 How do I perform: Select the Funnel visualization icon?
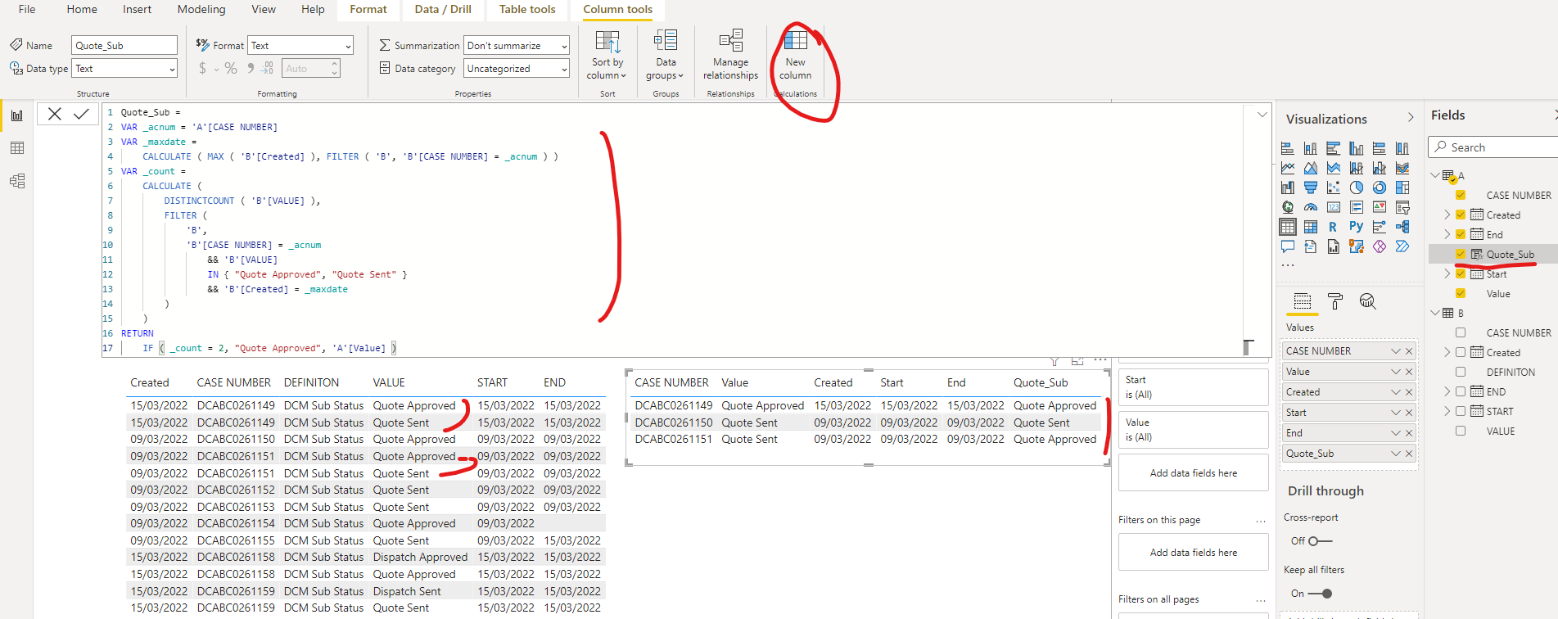point(1311,188)
